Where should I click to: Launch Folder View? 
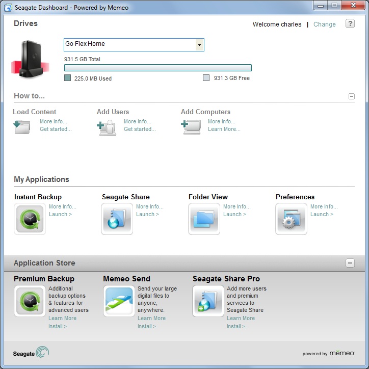coord(234,214)
